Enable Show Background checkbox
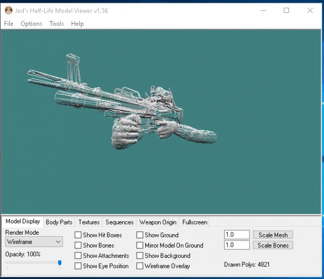The width and height of the screenshot is (324, 279). tap(140, 256)
